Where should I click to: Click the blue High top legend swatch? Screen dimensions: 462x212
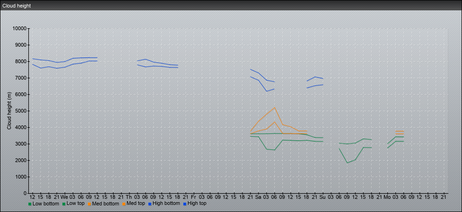click(185, 204)
